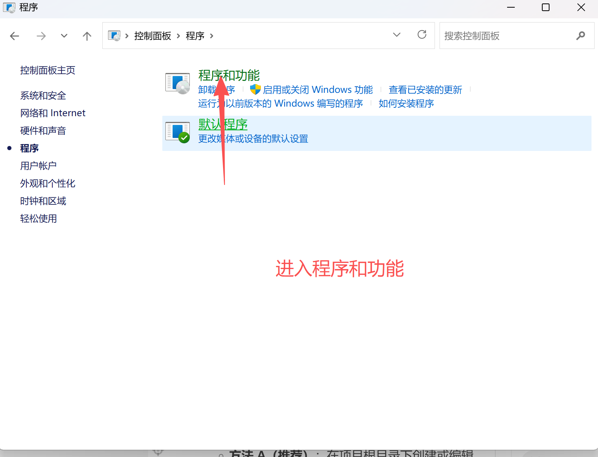Click the 程序 window icon in the title bar
Image resolution: width=598 pixels, height=457 pixels.
[9, 7]
